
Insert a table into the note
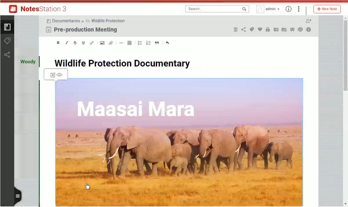pyautogui.click(x=129, y=43)
